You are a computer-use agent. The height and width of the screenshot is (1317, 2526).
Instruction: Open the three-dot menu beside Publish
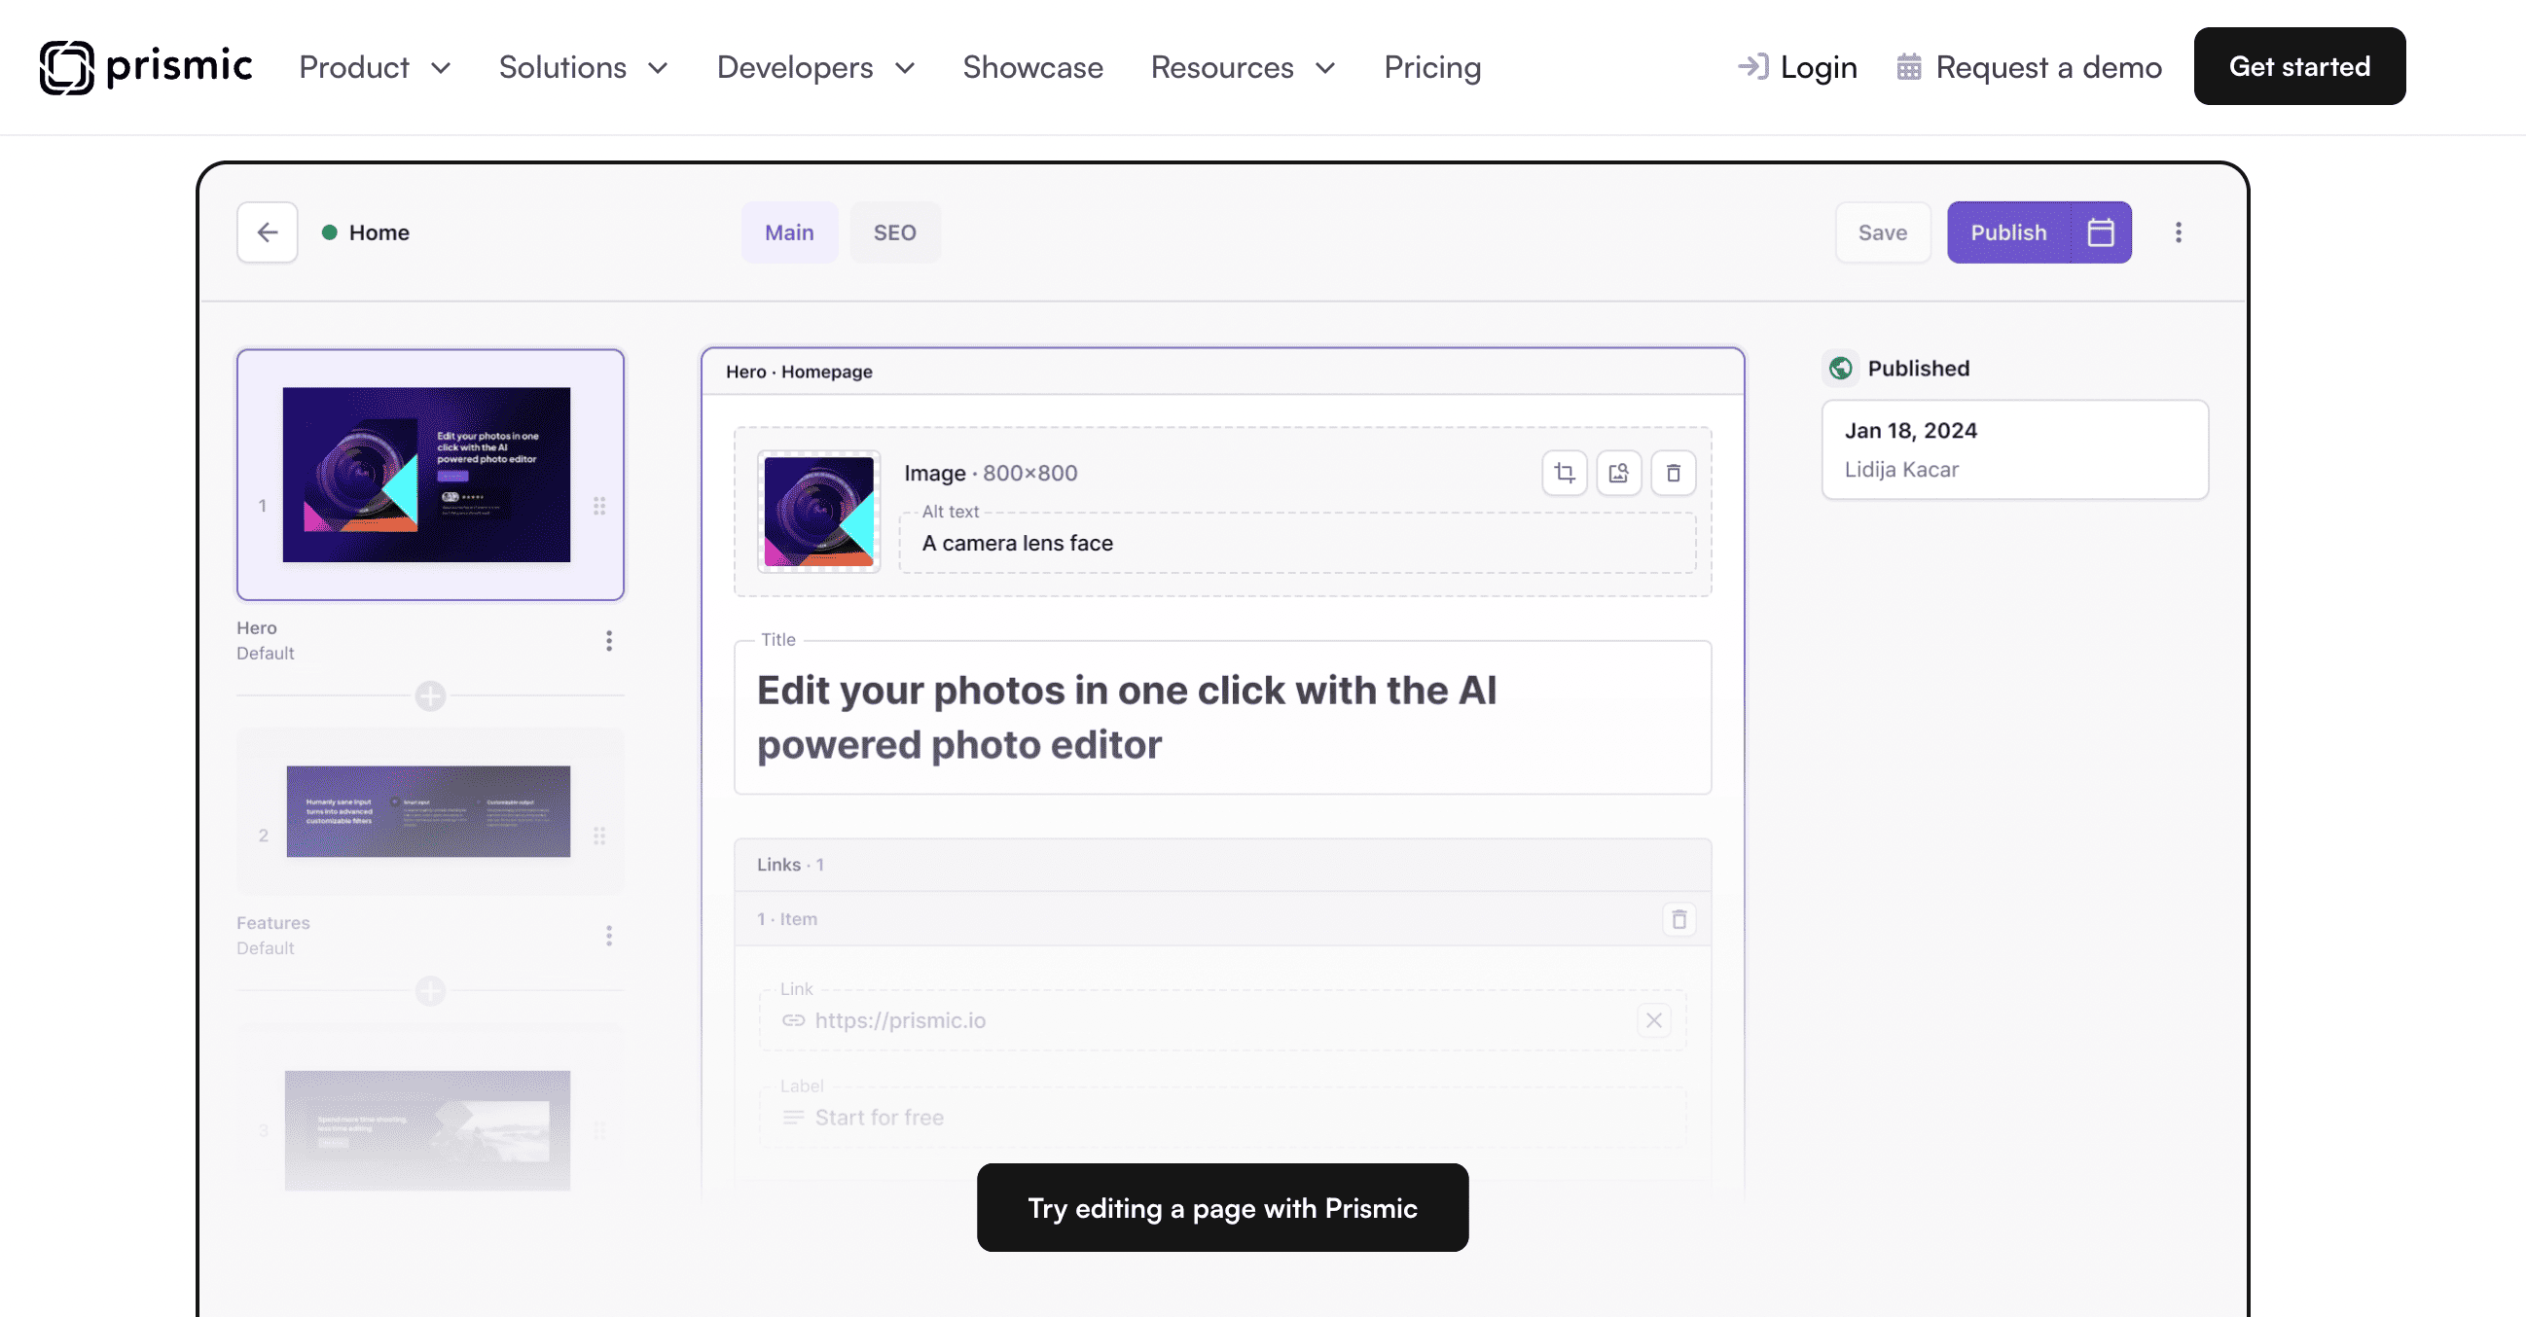pos(2178,232)
